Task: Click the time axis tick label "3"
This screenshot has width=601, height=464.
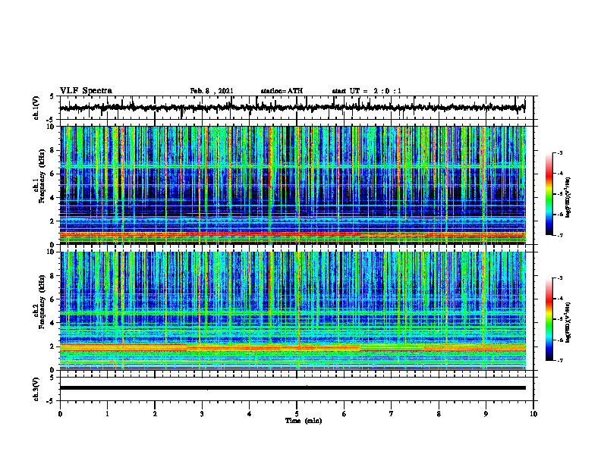Action: [202, 414]
